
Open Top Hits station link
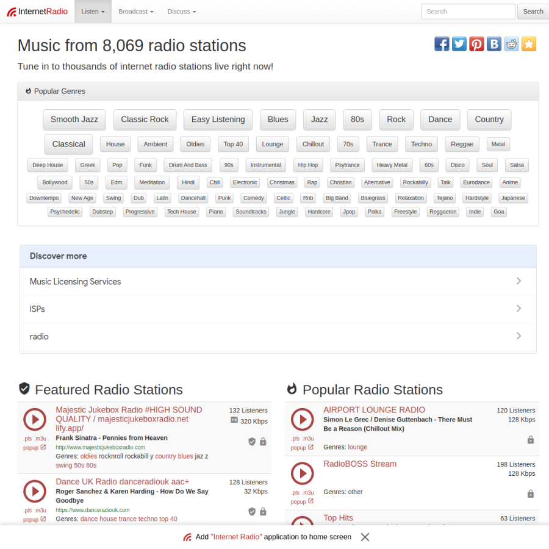click(338, 518)
